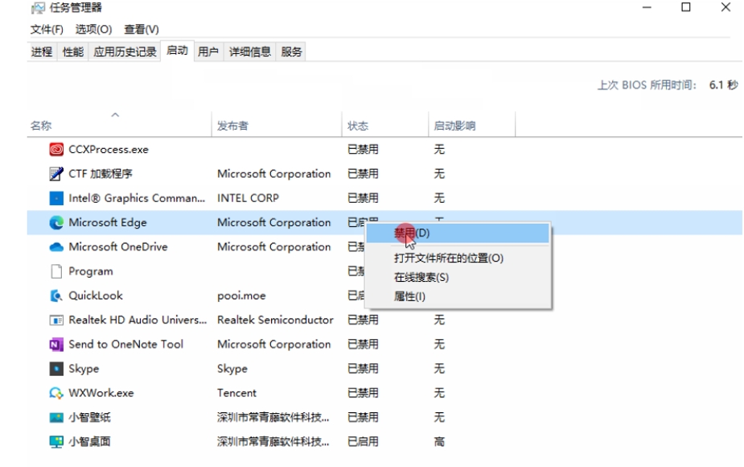The height and width of the screenshot is (467, 744).
Task: Click the 小智壁纸 wallpaper icon
Action: [56, 418]
